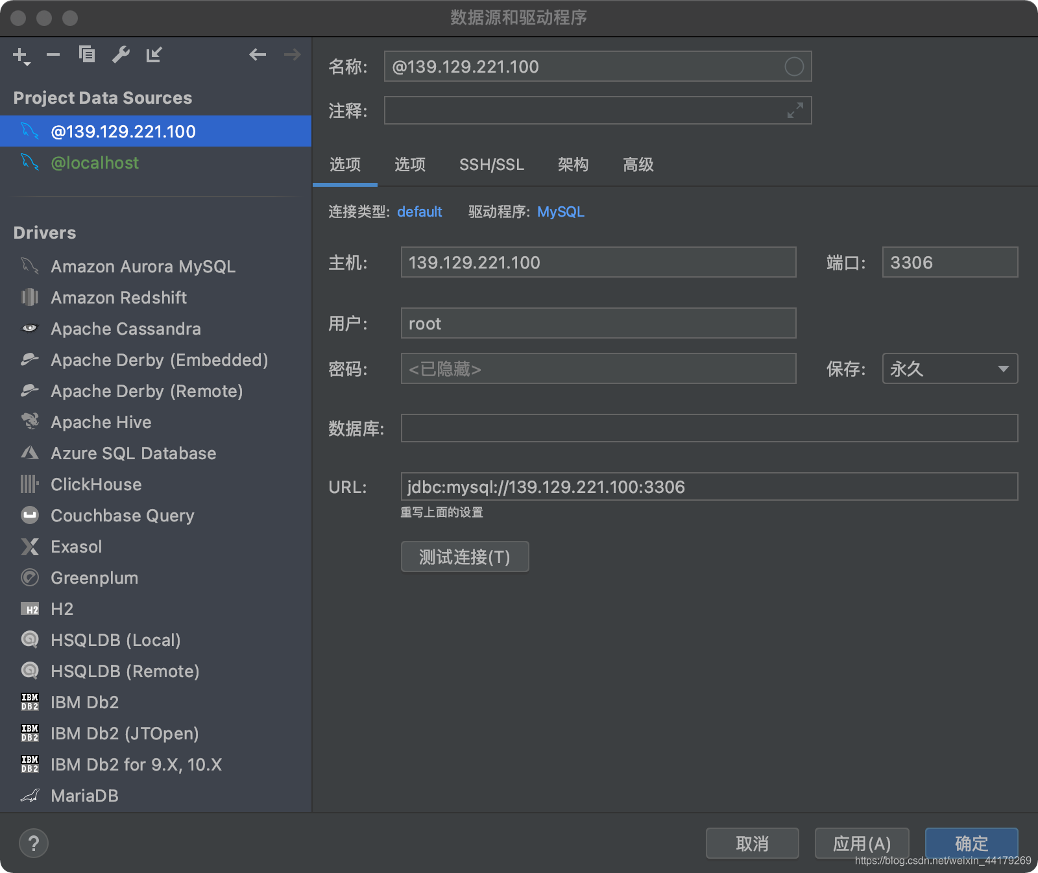This screenshot has height=873, width=1038.
Task: Click the color circle in name field
Action: [794, 66]
